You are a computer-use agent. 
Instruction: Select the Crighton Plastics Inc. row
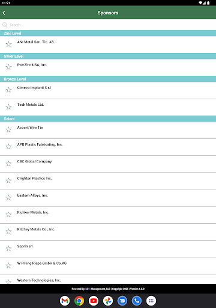coord(108,181)
